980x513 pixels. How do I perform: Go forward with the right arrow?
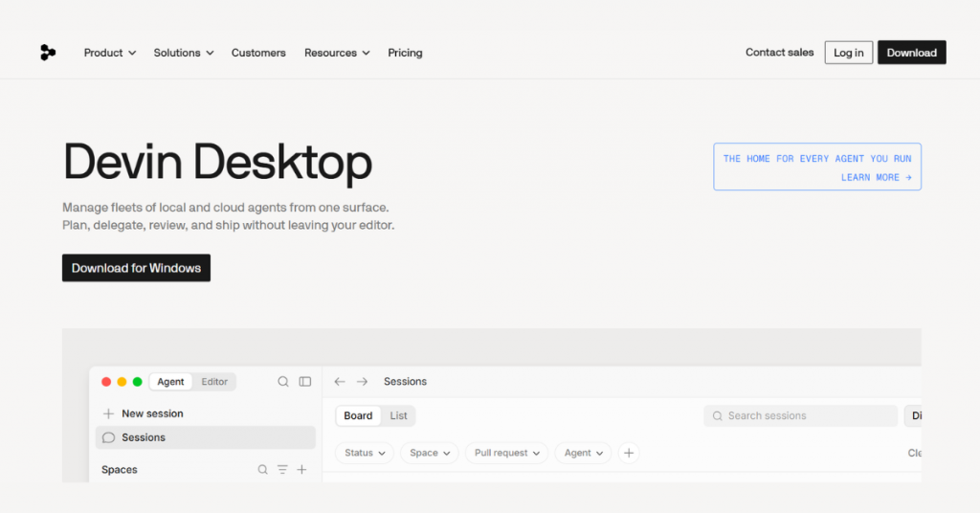[362, 381]
